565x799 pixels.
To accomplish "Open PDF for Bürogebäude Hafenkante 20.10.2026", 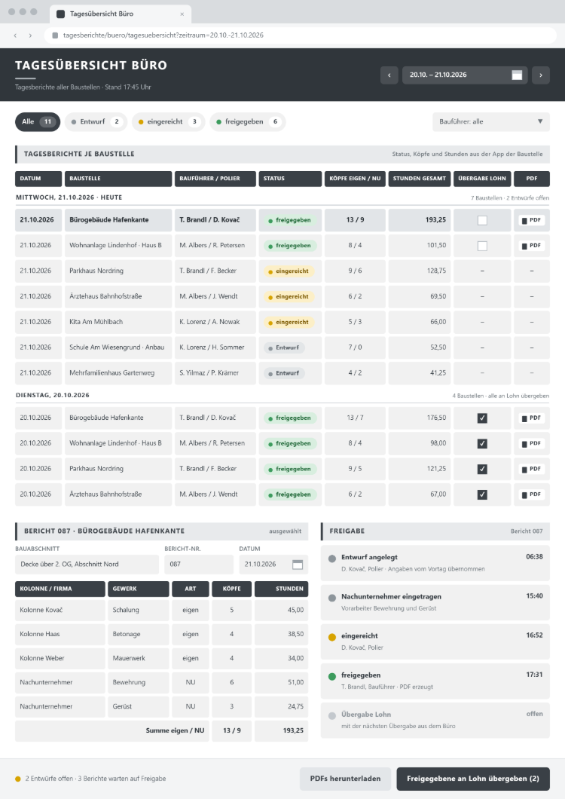I will (531, 418).
